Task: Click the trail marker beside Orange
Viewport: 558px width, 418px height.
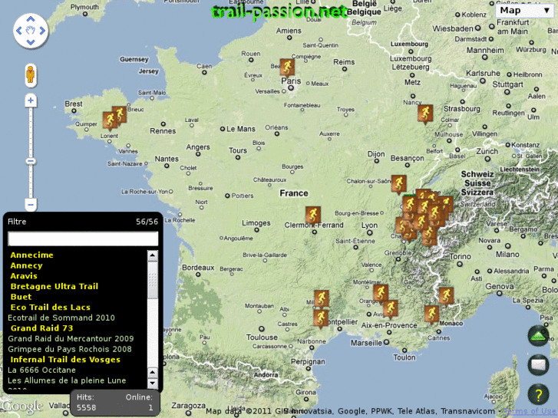Action: tap(381, 294)
